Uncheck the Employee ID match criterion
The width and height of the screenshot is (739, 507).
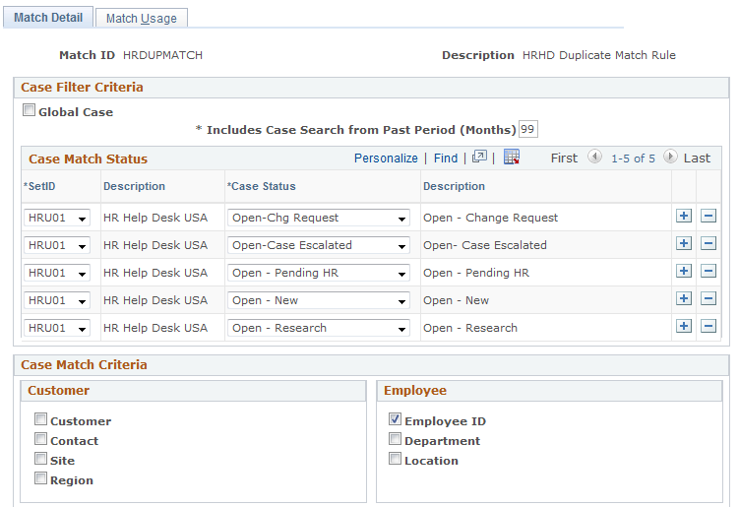pos(395,418)
